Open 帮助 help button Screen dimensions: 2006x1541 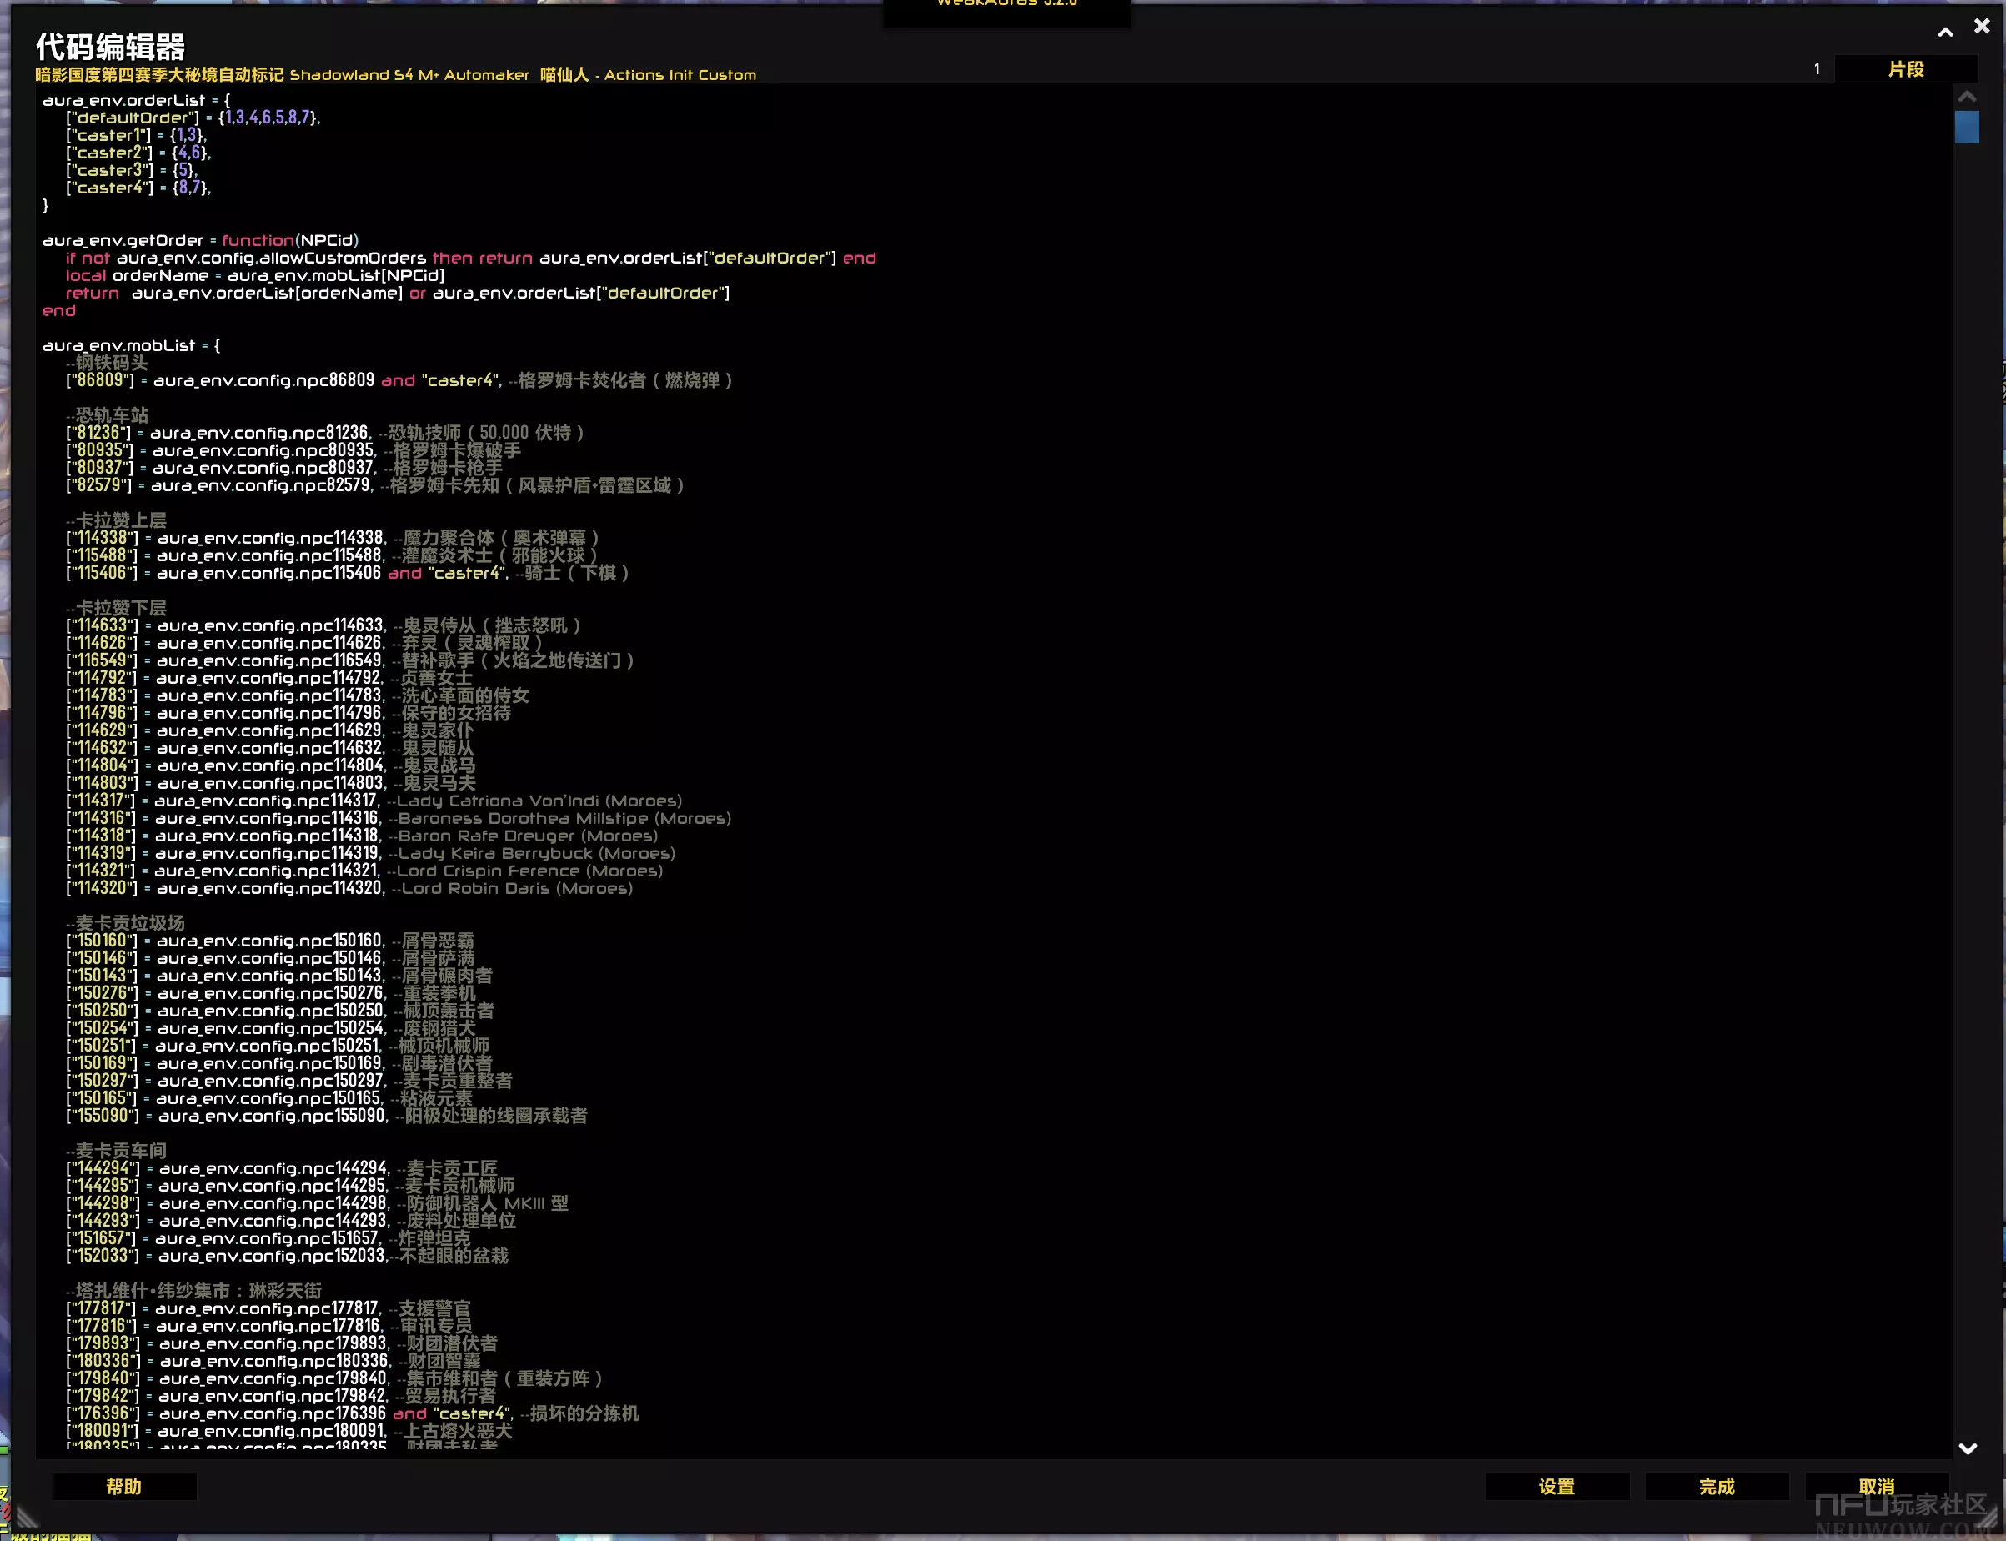tap(124, 1486)
